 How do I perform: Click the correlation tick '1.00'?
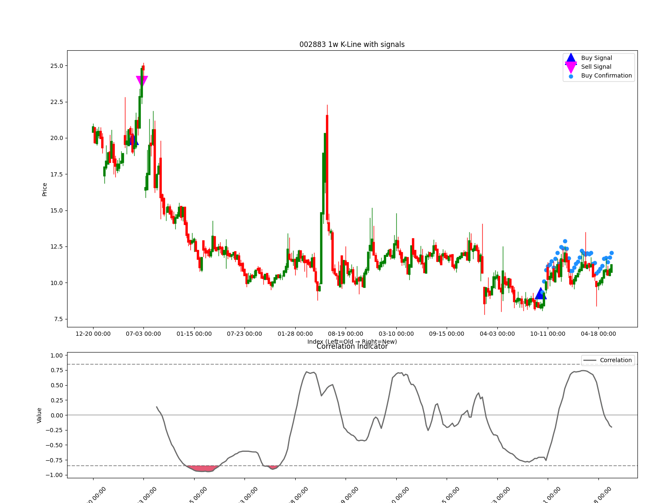pos(57,355)
